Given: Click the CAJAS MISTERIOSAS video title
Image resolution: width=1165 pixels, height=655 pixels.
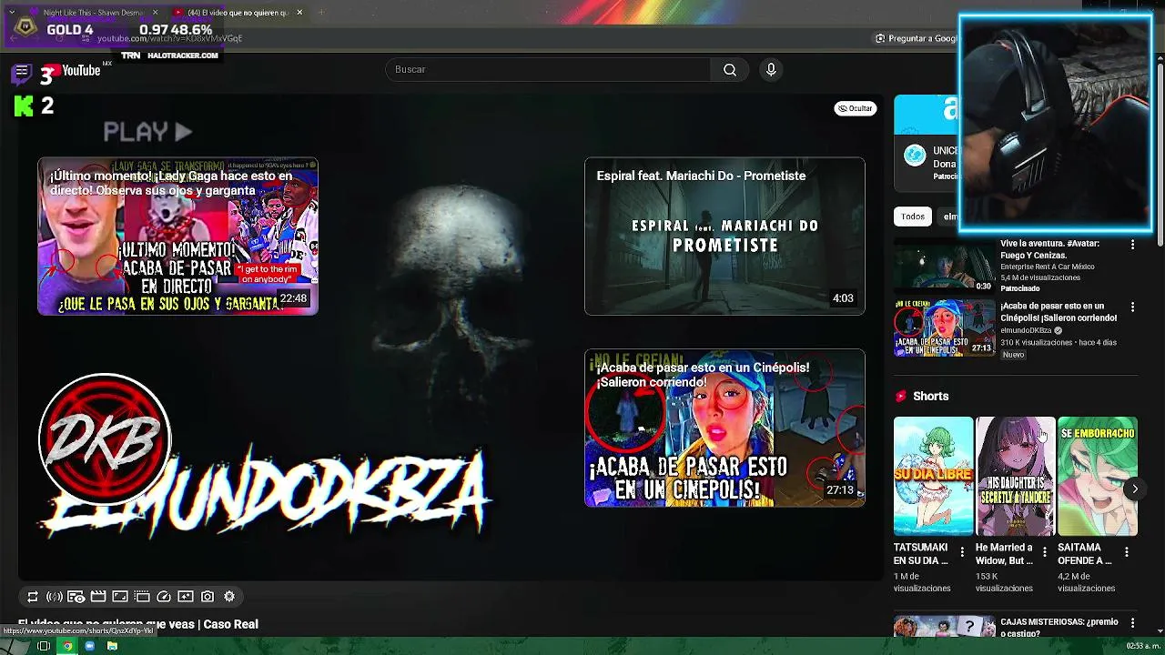Looking at the screenshot, I should point(1059,628).
